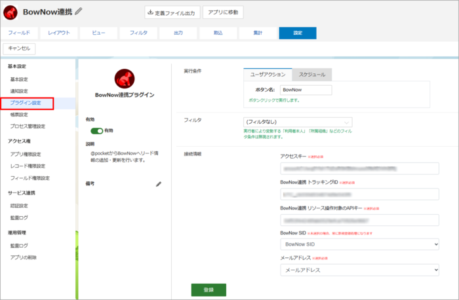
Task: Open the フィルタ dropdown (フィルタなし)
Action: (x=298, y=122)
